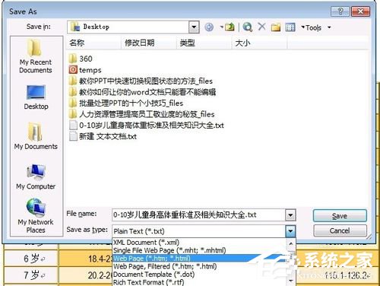This screenshot has height=286, width=380.
Task: Choose XML Document (*.xml) type
Action: click(x=199, y=243)
